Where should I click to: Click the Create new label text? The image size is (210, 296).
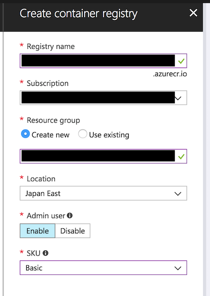pos(51,135)
